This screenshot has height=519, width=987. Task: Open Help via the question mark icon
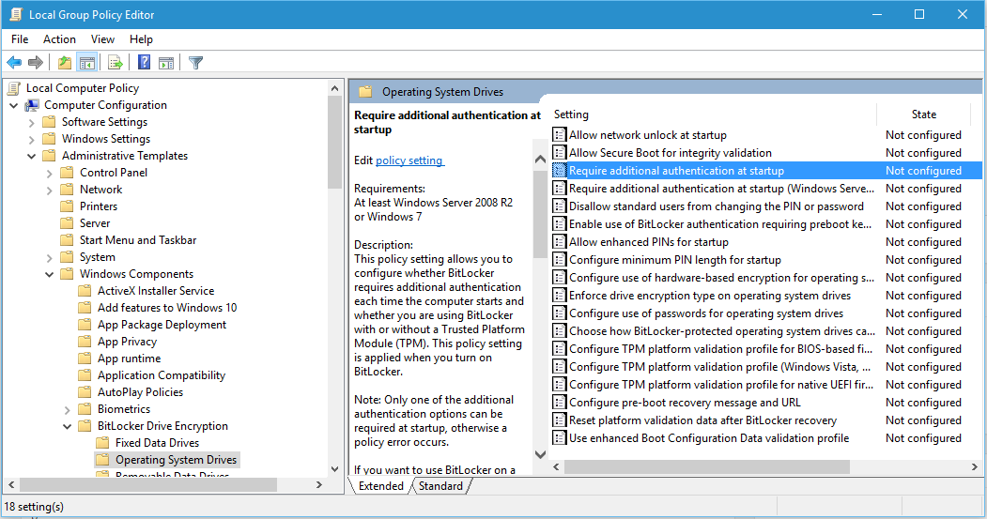(144, 62)
